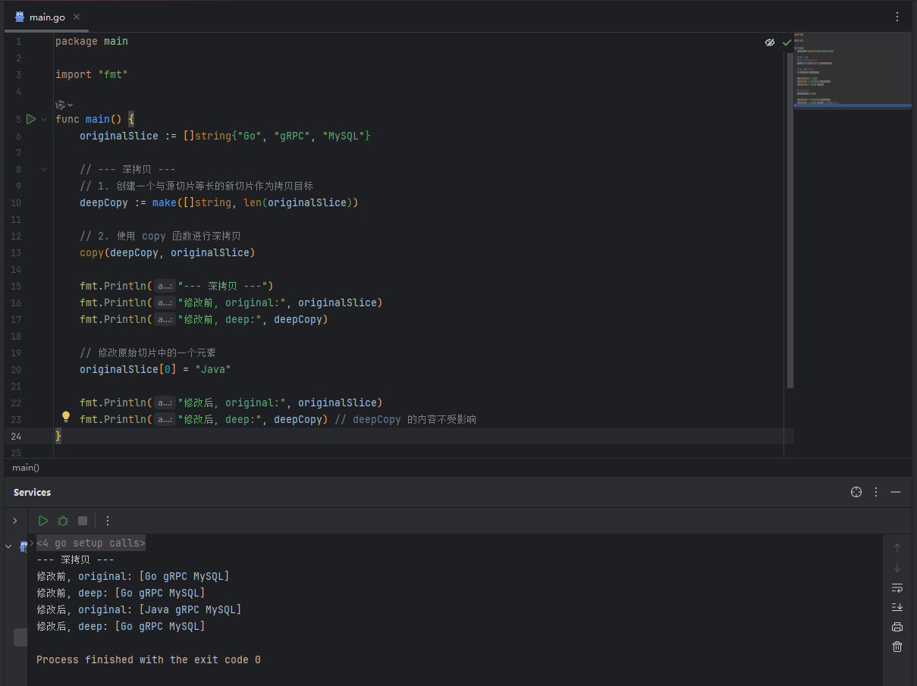Viewport: 917px width, 686px height.
Task: Switch to the main.go editor tab
Action: point(47,17)
